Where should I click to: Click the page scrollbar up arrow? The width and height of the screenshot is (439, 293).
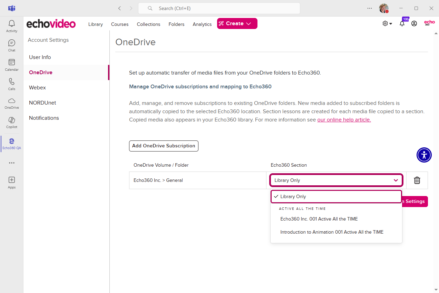pos(436,33)
